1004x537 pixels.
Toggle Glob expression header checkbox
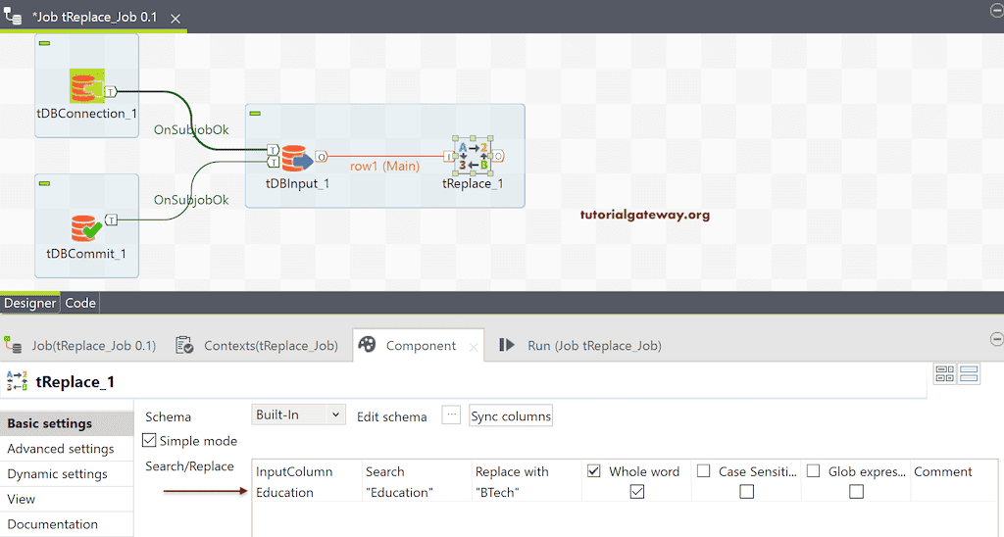813,471
